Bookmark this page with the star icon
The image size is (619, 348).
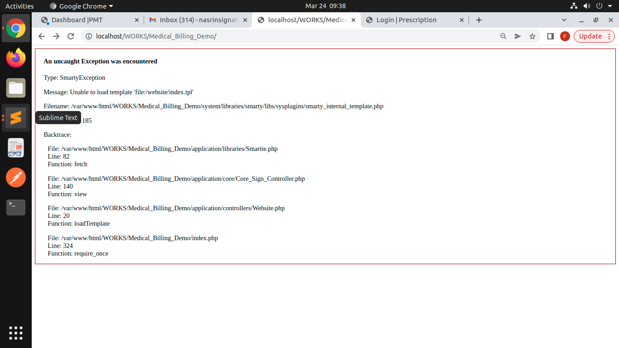click(532, 36)
